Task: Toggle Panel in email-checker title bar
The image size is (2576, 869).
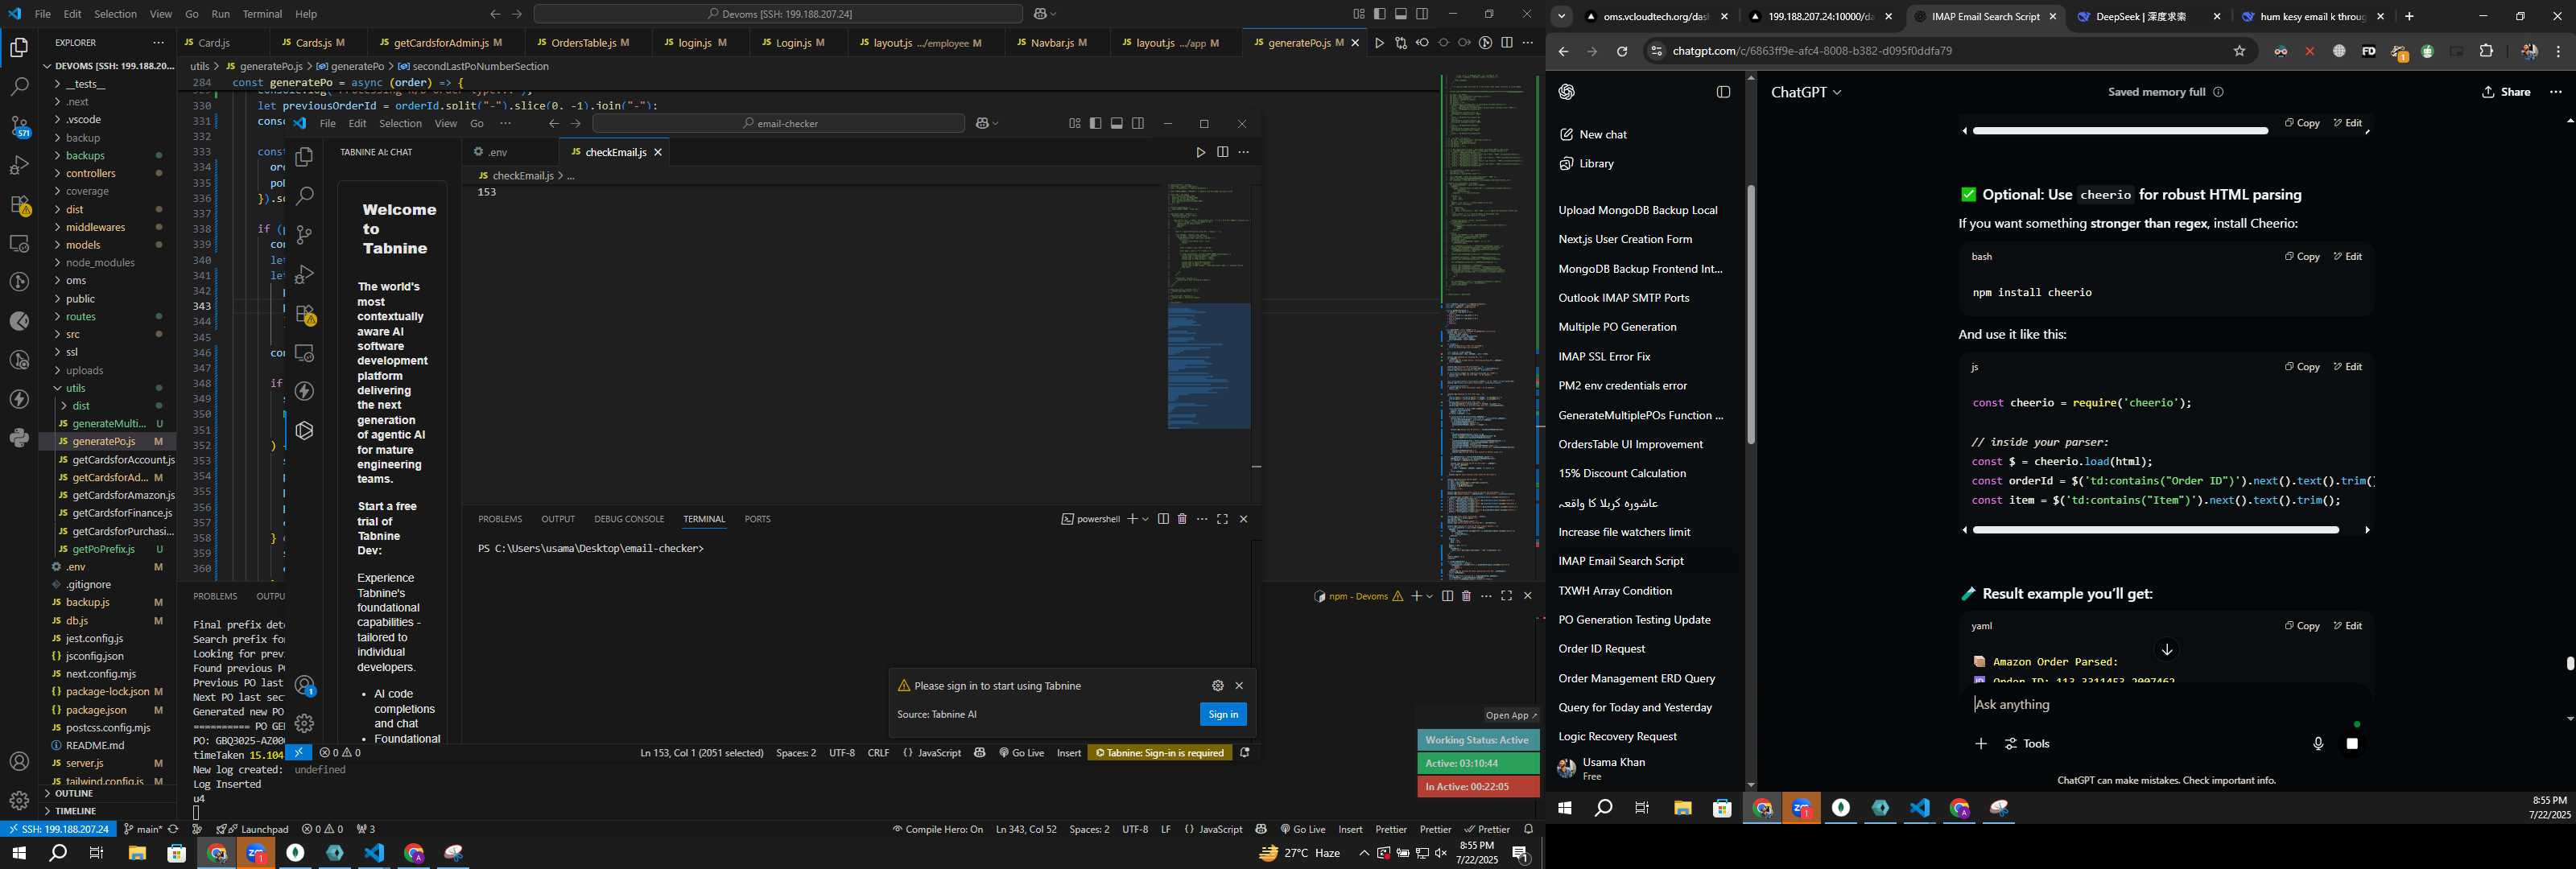Action: 1117,123
